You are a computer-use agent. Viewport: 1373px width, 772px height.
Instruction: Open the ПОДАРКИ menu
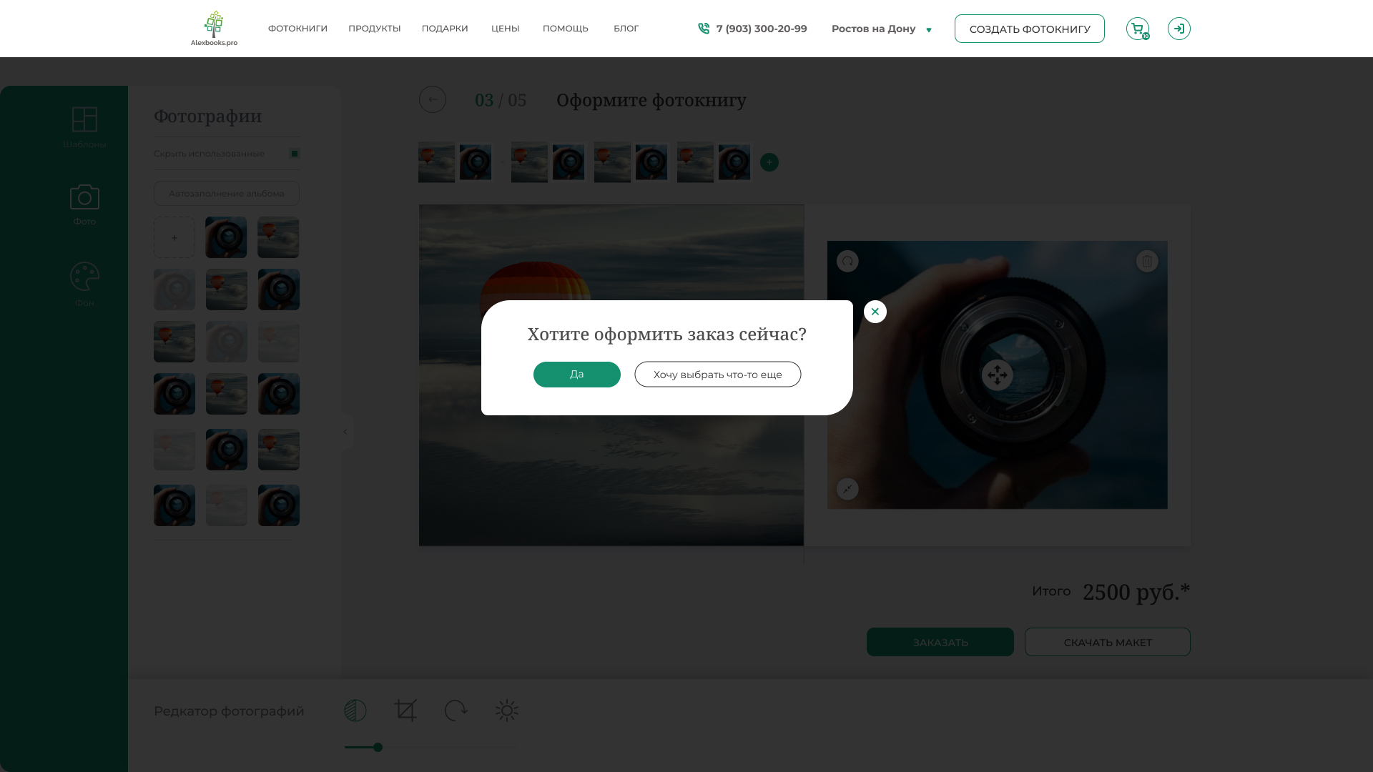tap(445, 29)
